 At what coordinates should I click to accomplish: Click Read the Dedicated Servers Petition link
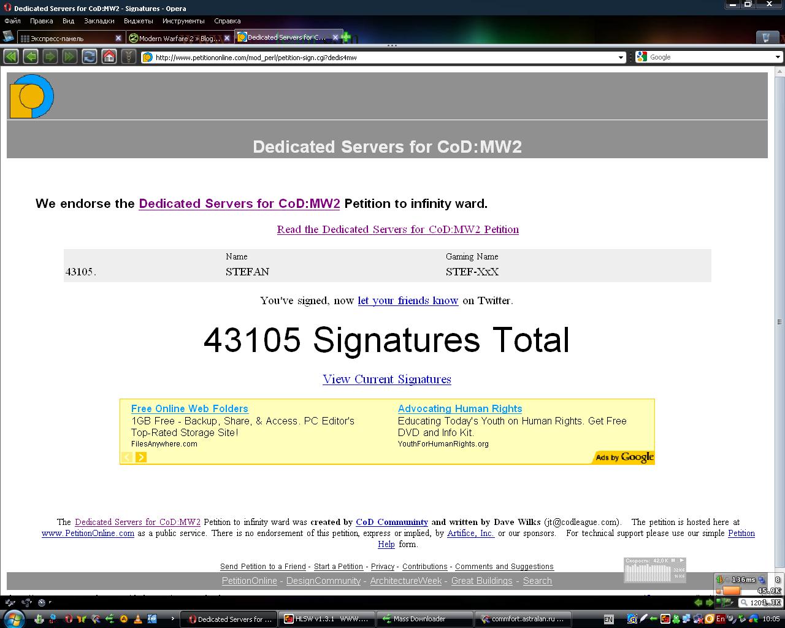pos(398,229)
